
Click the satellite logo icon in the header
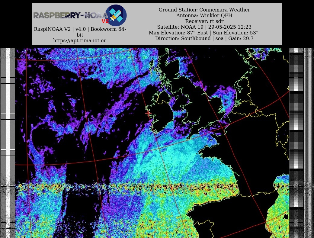click(x=116, y=15)
